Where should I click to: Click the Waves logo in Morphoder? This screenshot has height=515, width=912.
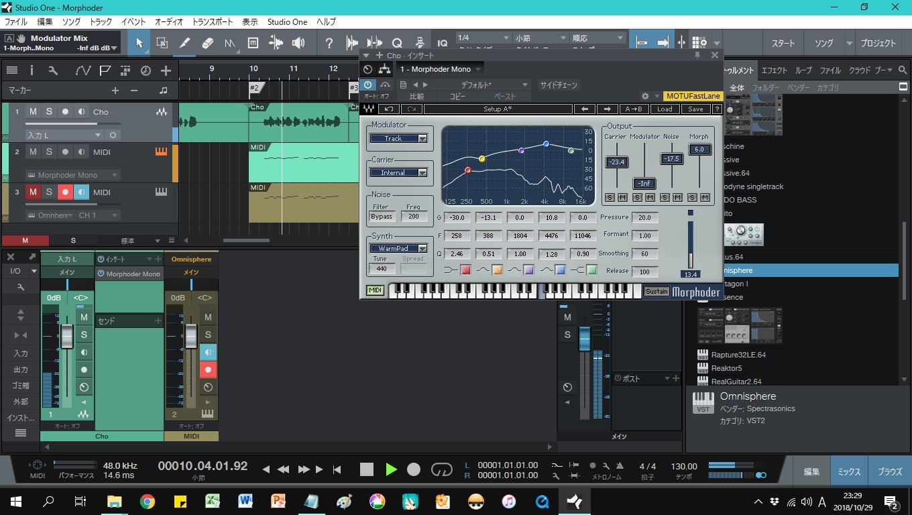[x=367, y=108]
